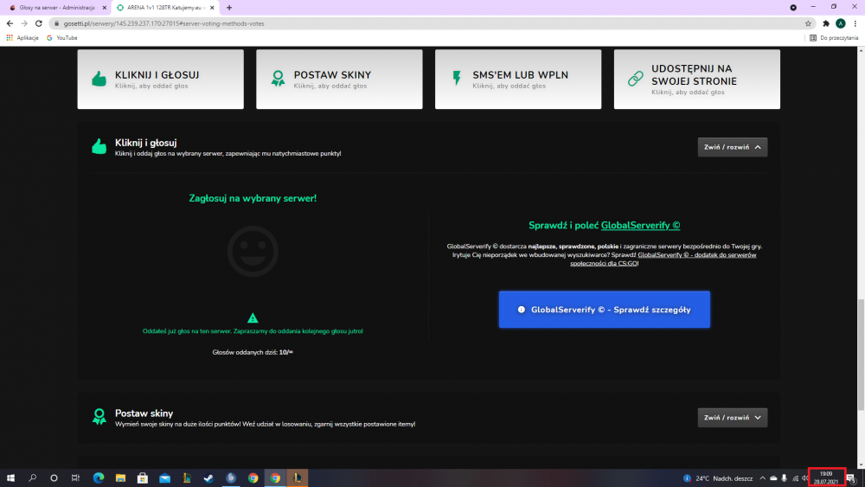Open the Chrome three-dot menu
Image resolution: width=865 pixels, height=487 pixels.
tap(855, 23)
